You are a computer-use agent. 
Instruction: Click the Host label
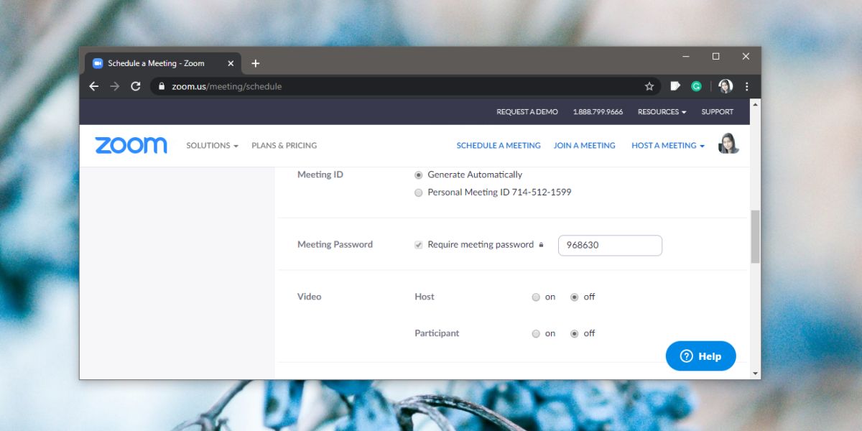point(425,297)
